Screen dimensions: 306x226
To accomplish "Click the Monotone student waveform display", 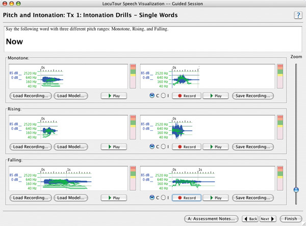I will pos(208,76).
